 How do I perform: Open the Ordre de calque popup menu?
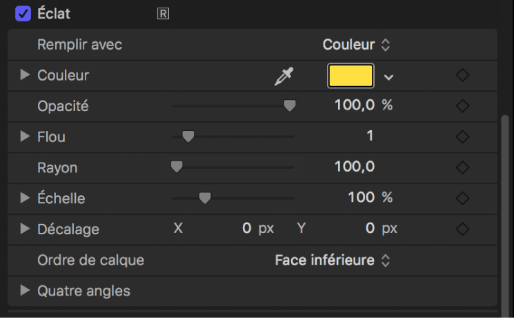[333, 260]
